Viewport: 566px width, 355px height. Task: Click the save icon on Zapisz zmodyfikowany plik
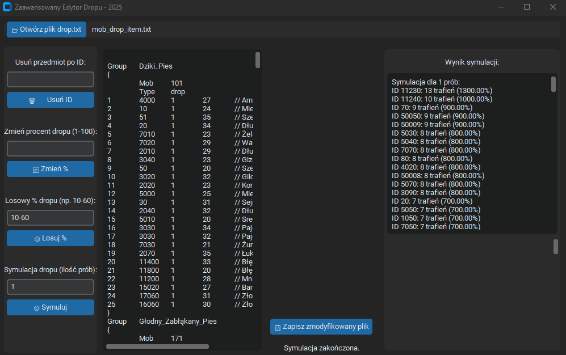277,328
